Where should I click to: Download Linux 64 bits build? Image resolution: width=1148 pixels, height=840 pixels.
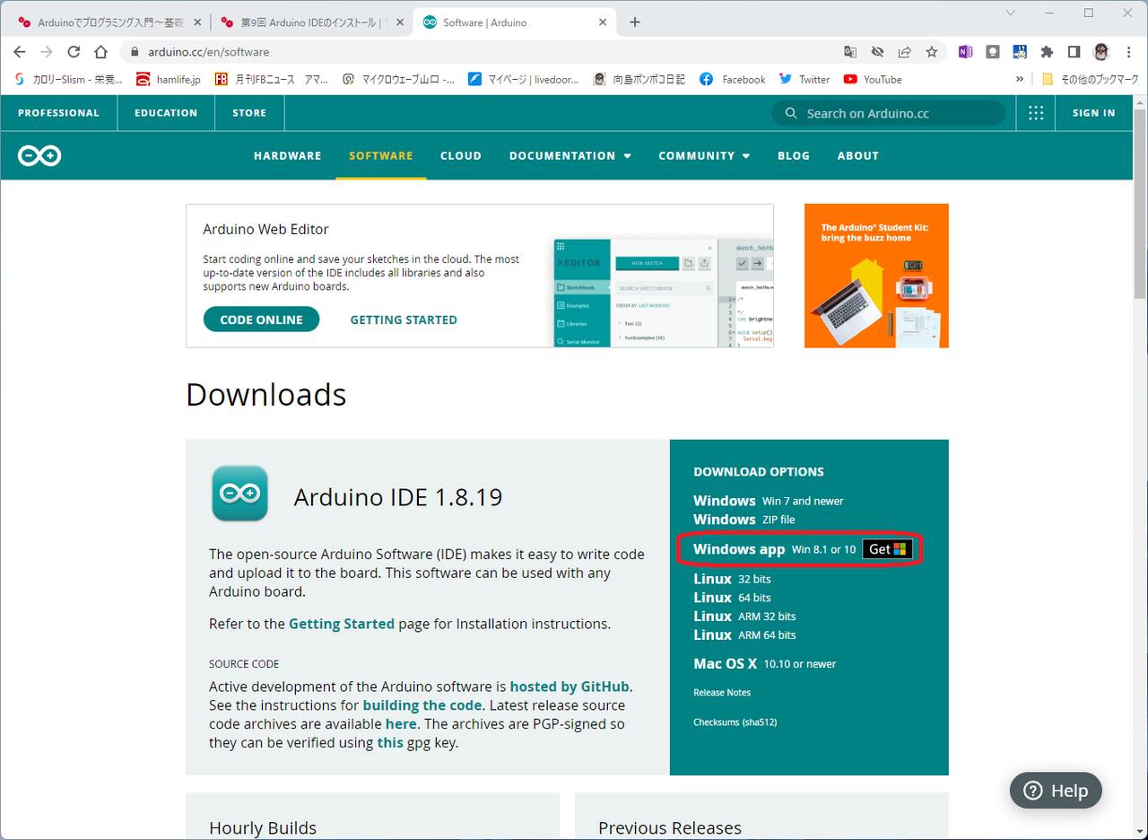(x=732, y=598)
